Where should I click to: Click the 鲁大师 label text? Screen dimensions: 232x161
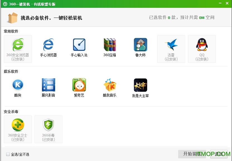(141, 55)
